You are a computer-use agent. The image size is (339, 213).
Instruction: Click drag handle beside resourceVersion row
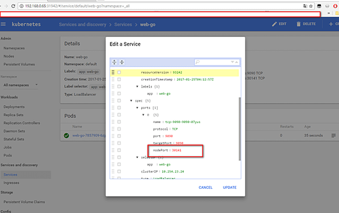point(113,72)
